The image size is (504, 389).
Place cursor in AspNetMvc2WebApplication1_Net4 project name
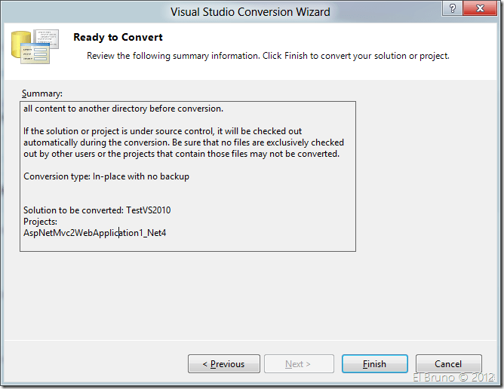(95, 234)
